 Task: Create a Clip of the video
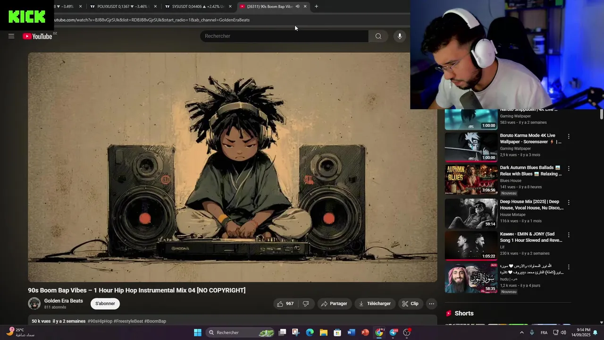(x=410, y=304)
